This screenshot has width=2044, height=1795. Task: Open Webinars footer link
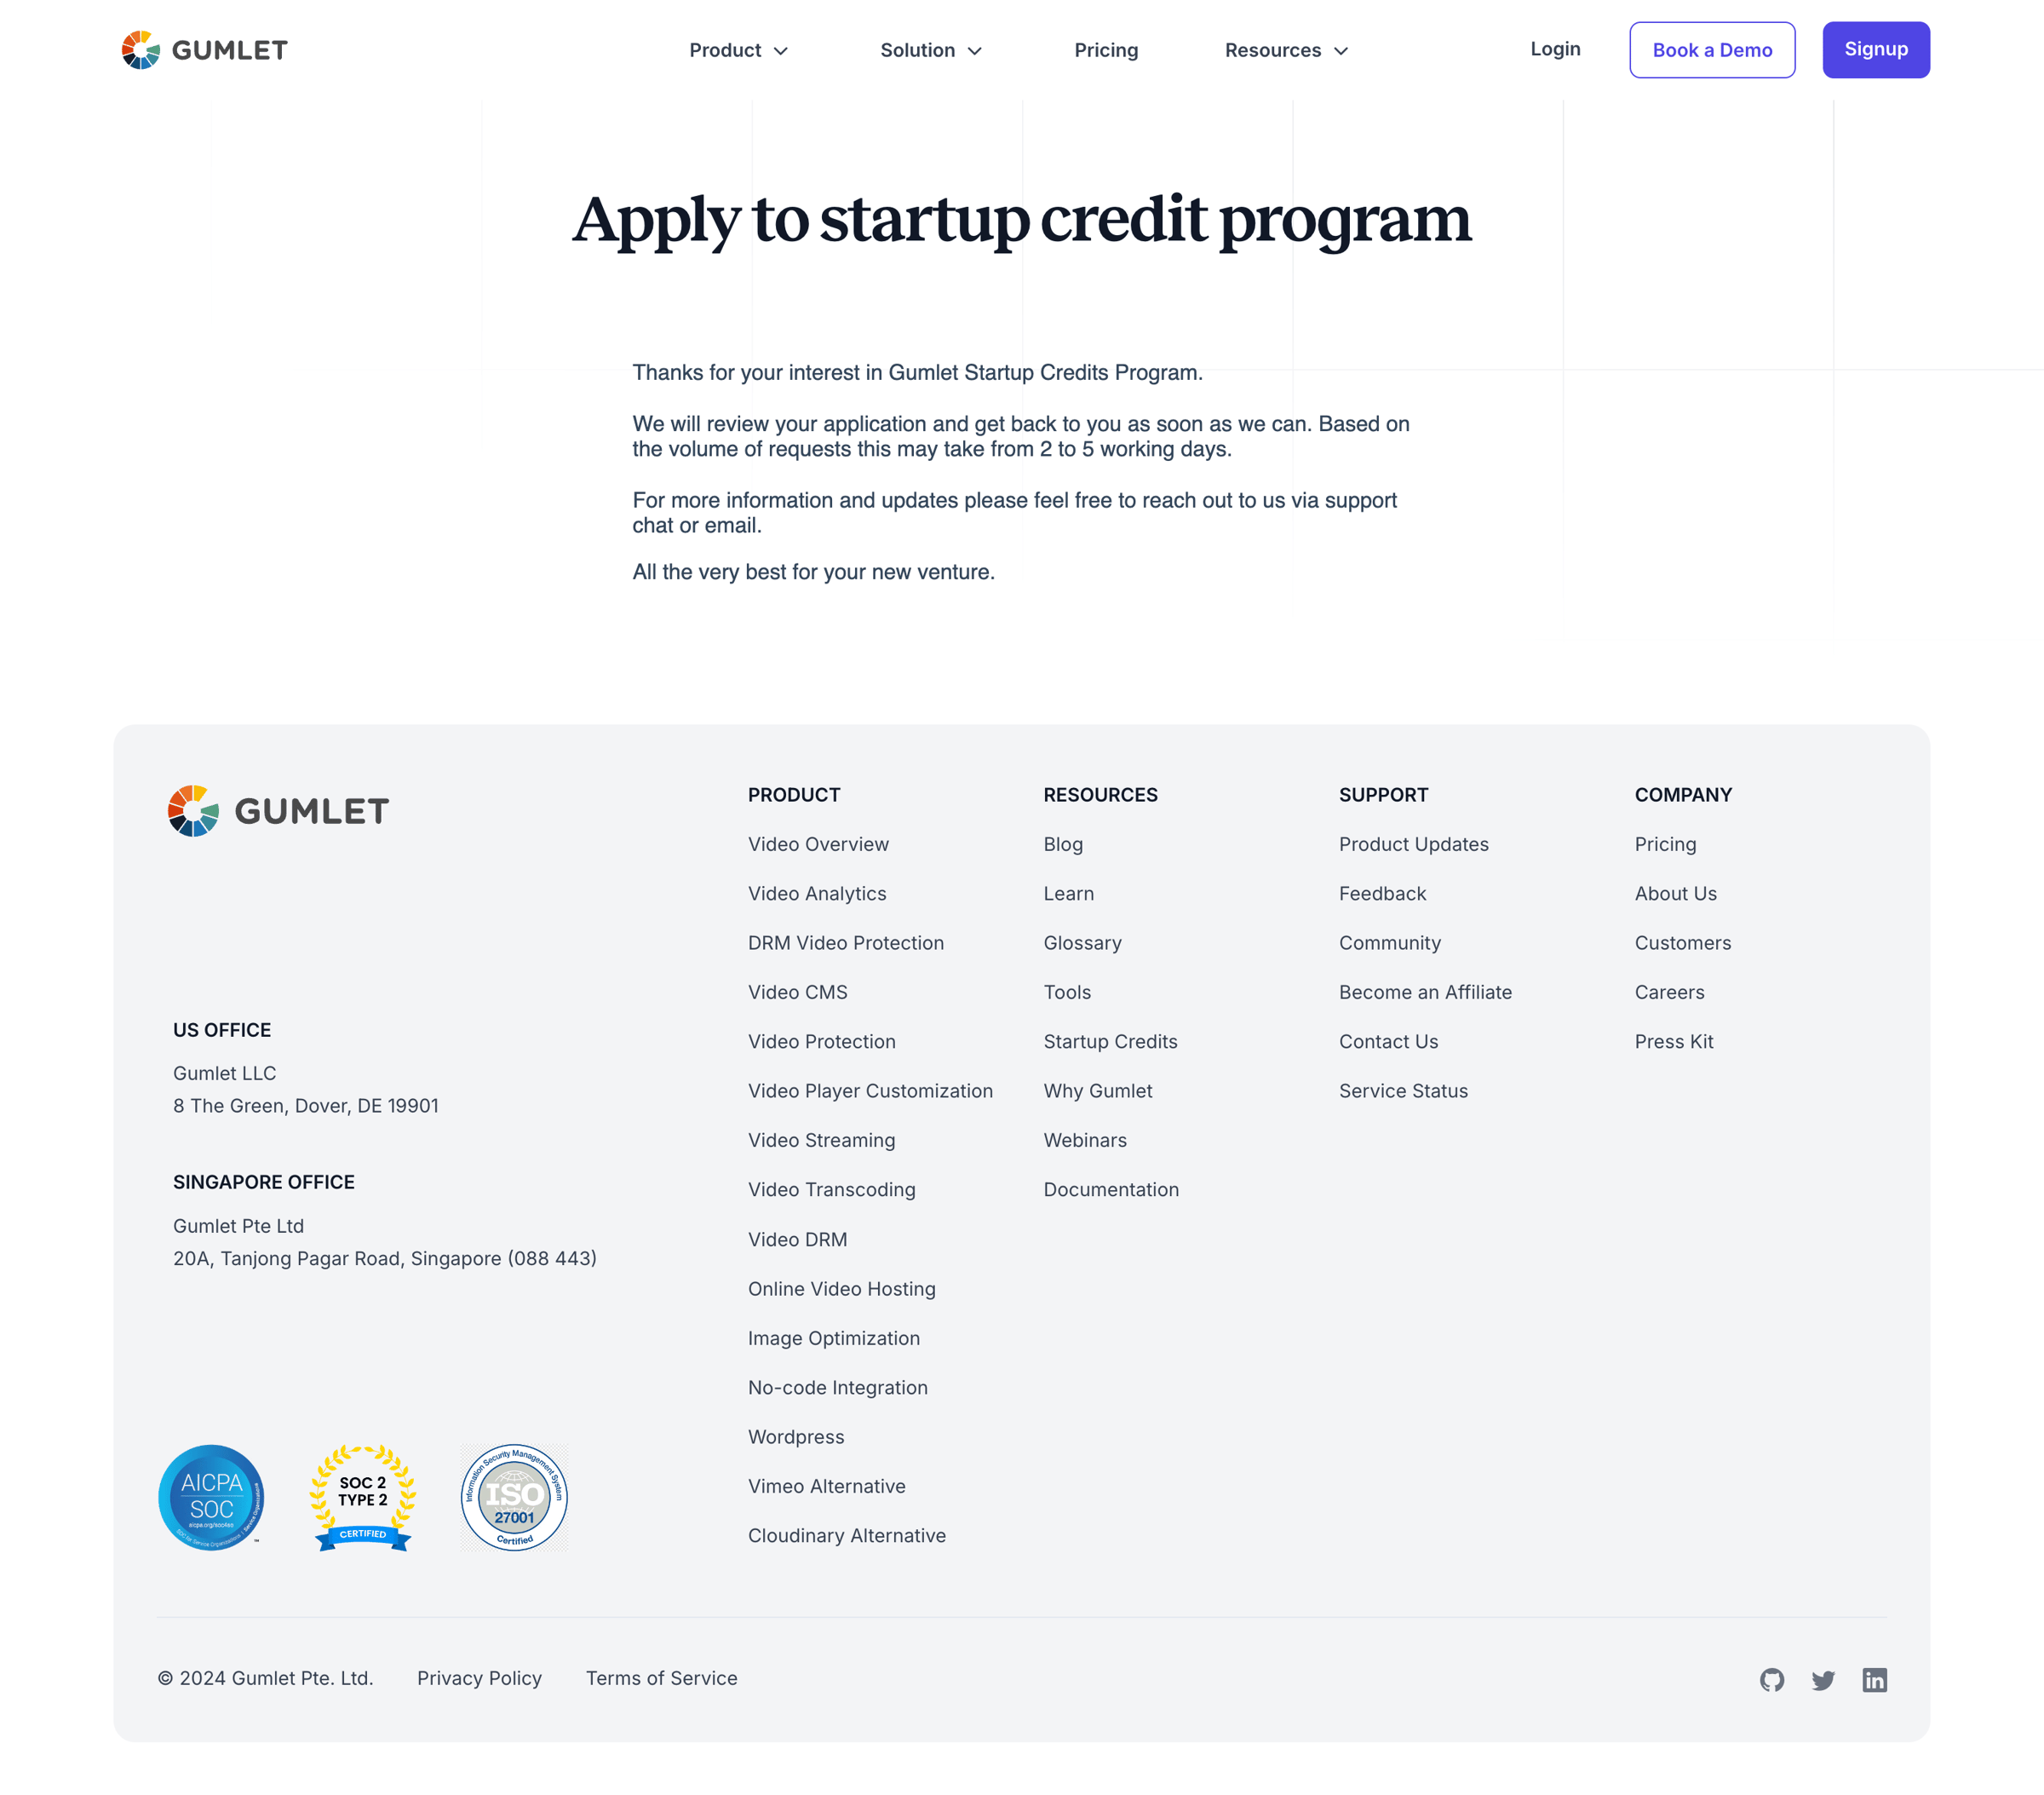[x=1084, y=1140]
